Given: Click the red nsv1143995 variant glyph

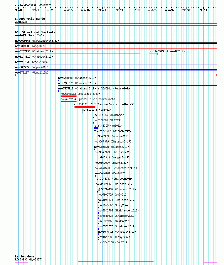Looking at the screenshot, I should click(153, 54).
